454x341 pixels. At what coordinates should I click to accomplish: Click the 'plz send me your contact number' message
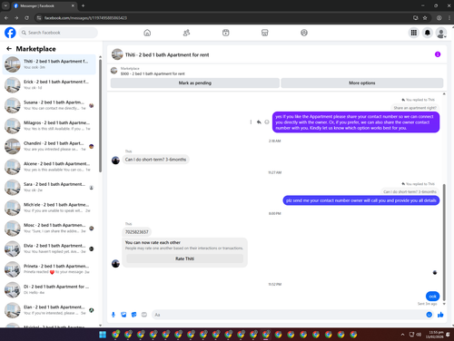361,200
